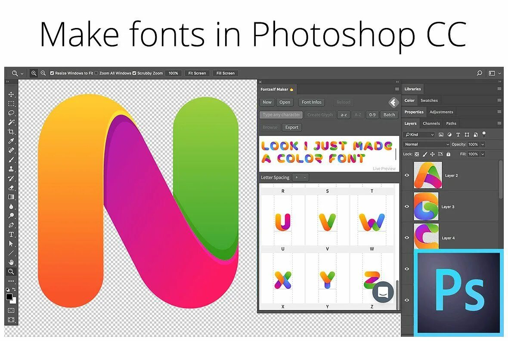Switch to zoom out mode

43,73
